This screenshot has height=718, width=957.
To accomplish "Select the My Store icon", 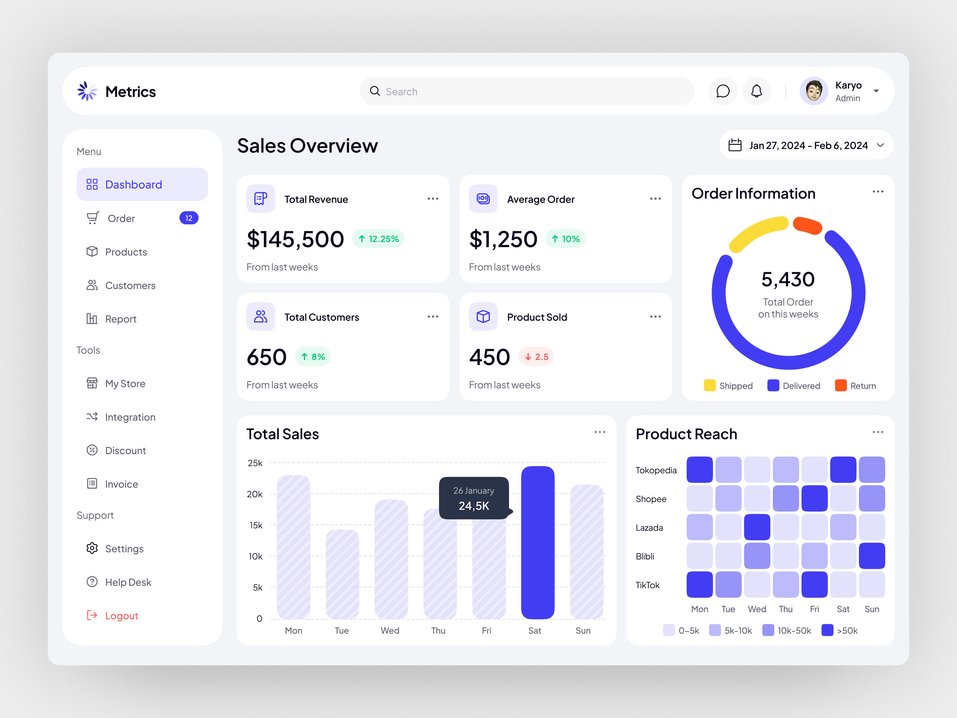I will 92,383.
